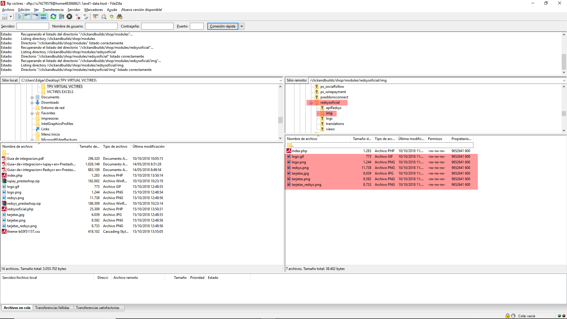Toggle transfer queue display
This screenshot has height=319, width=567.
pyautogui.click(x=43, y=17)
